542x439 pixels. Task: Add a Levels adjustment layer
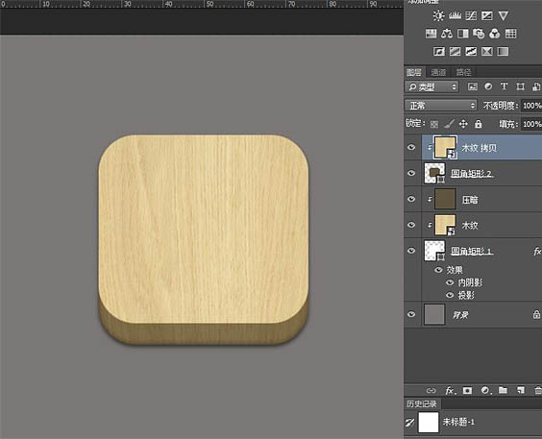pyautogui.click(x=455, y=16)
